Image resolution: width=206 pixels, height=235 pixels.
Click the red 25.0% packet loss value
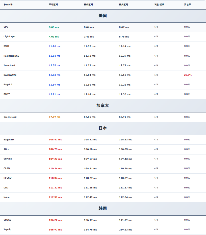188,75
